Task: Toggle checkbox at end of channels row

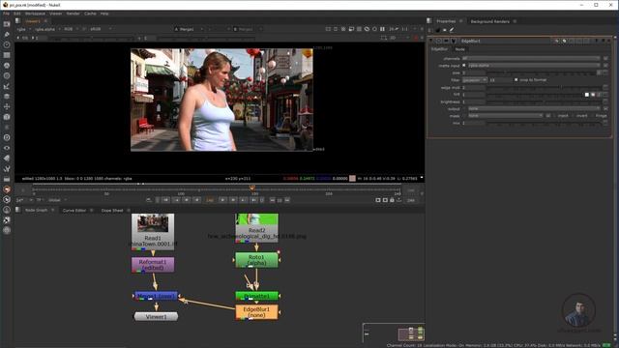Action: coord(605,58)
